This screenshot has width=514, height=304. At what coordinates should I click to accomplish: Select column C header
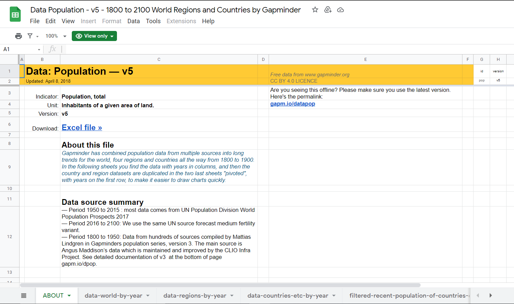pos(159,60)
